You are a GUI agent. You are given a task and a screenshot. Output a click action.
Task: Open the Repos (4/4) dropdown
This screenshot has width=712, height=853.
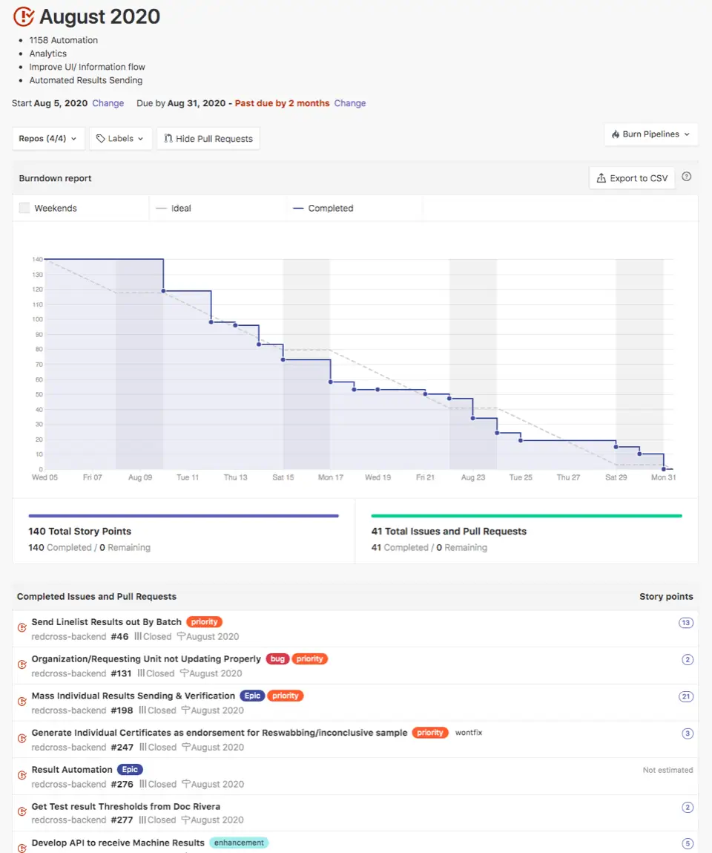point(47,139)
